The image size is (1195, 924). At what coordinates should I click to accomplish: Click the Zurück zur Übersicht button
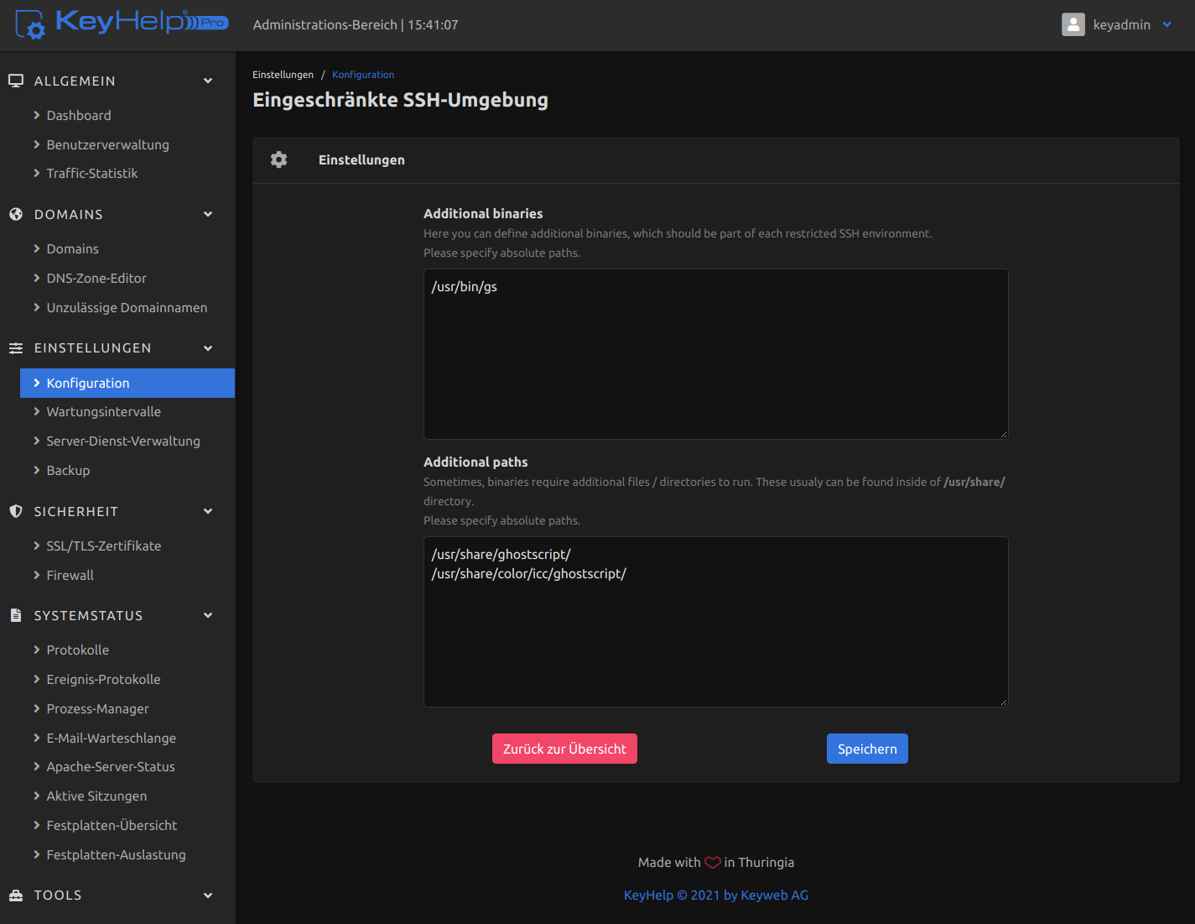point(564,749)
